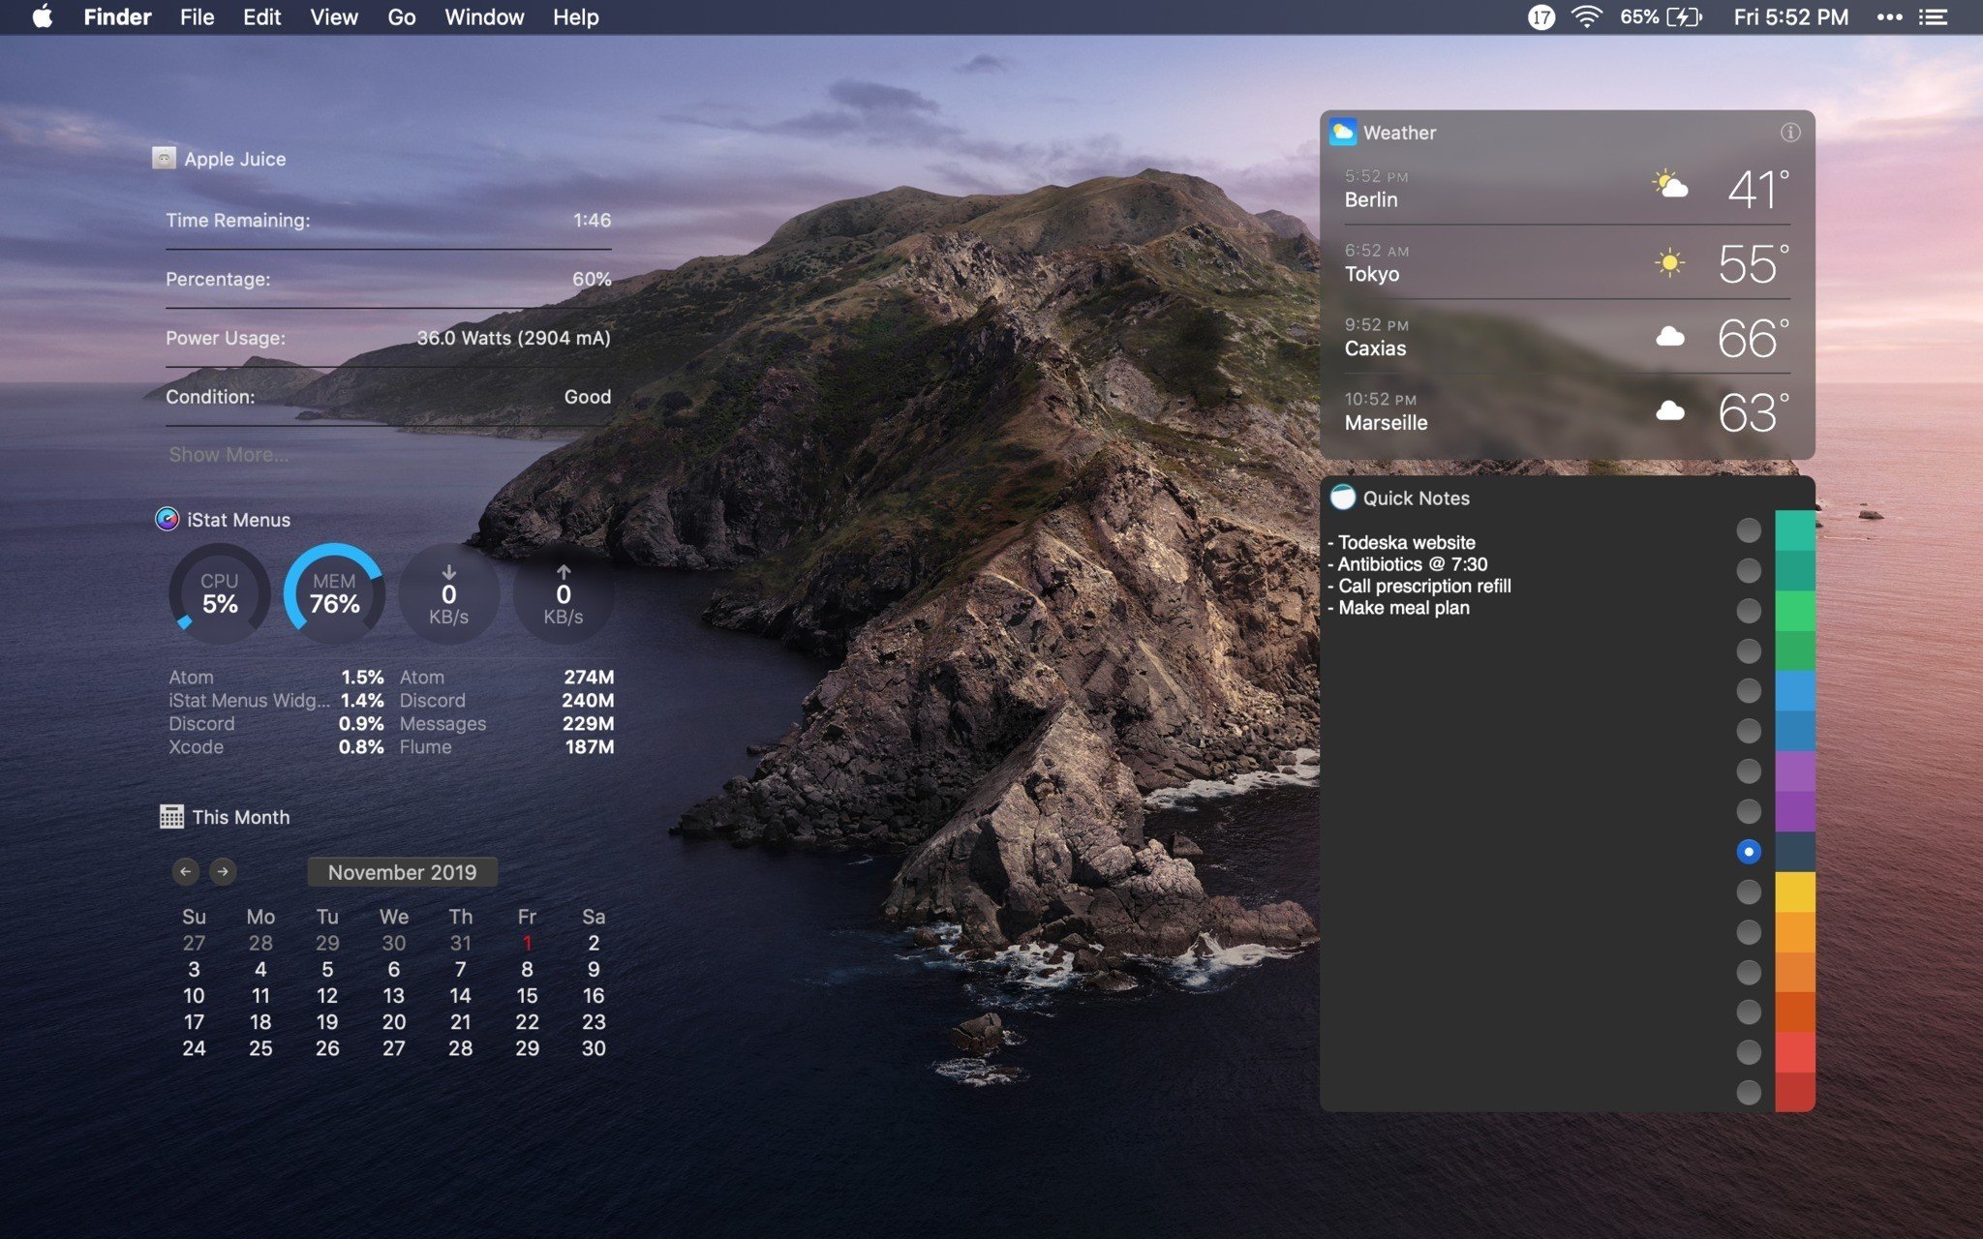1983x1239 pixels.
Task: Click the This Month calendar icon
Action: 171,817
